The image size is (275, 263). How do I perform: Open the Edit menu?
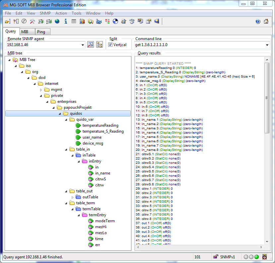pyautogui.click(x=19, y=13)
